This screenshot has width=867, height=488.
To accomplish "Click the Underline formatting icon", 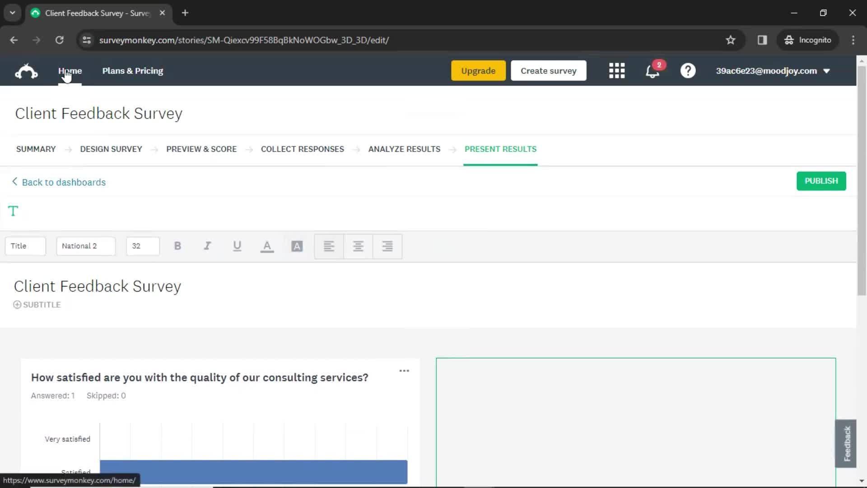I will pos(237,246).
